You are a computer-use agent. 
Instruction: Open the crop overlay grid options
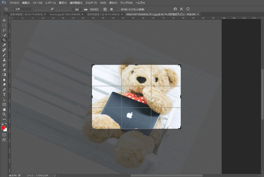[x=105, y=9]
